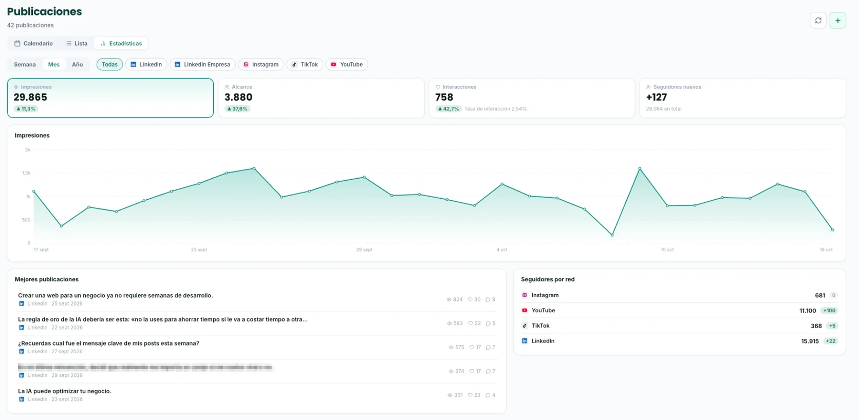The width and height of the screenshot is (859, 420).
Task: Click the people icon on the Alcance card
Action: point(227,87)
